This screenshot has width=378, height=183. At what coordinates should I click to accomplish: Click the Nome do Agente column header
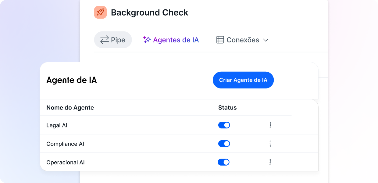pyautogui.click(x=70, y=108)
